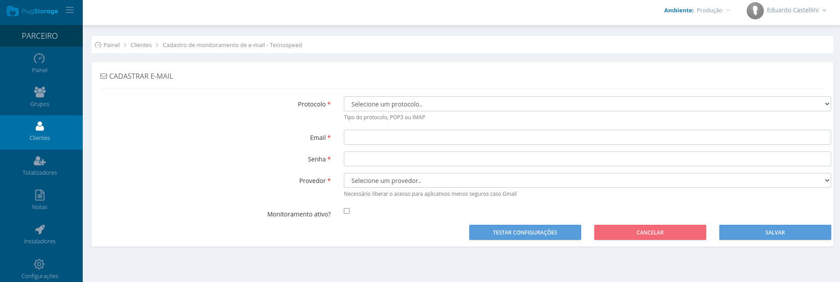Viewport: 840px width, 282px height.
Task: Enable the Monitoramento ativo checkbox
Action: tap(347, 211)
